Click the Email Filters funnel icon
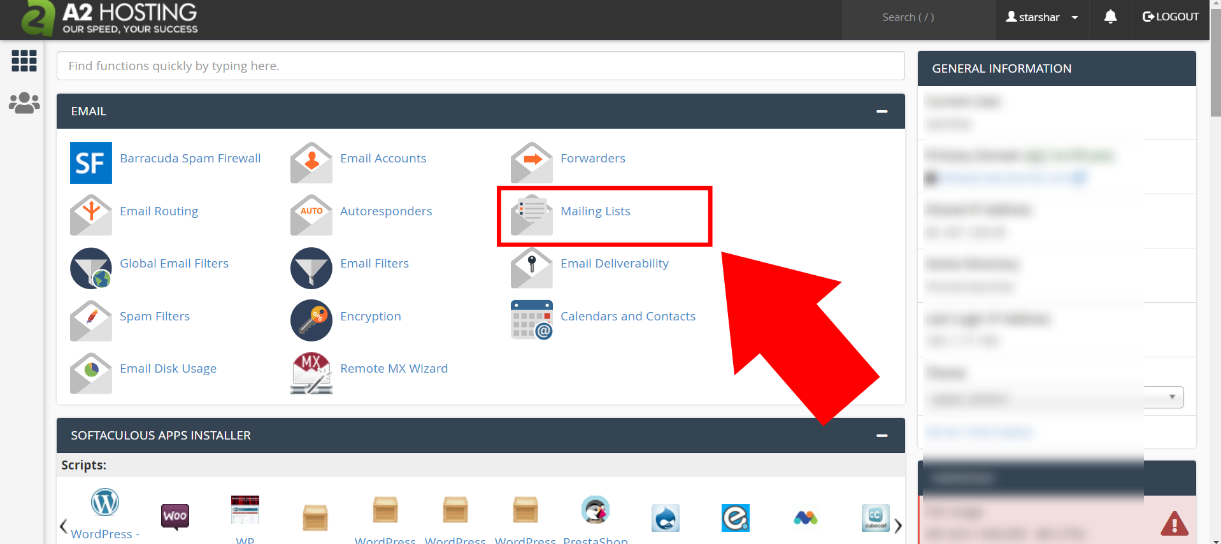 point(311,268)
